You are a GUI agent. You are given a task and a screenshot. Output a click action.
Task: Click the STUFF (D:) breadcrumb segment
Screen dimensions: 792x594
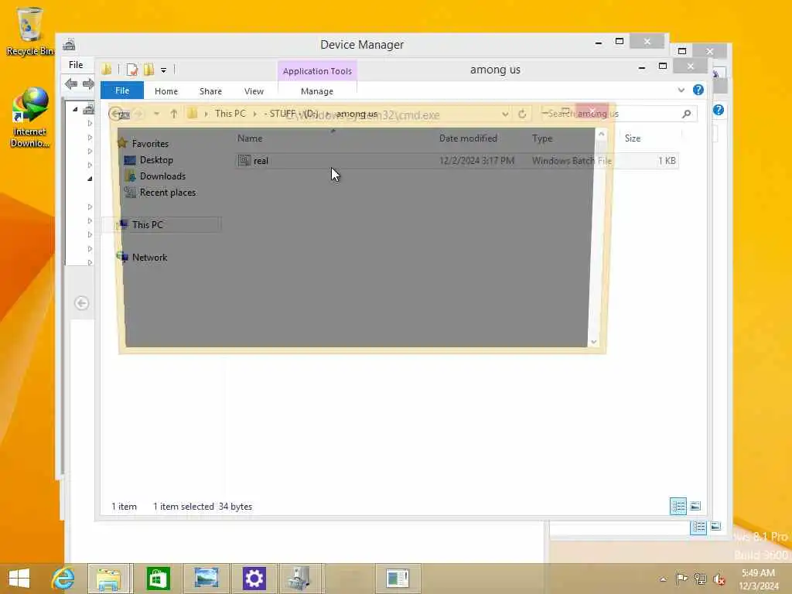click(x=293, y=114)
